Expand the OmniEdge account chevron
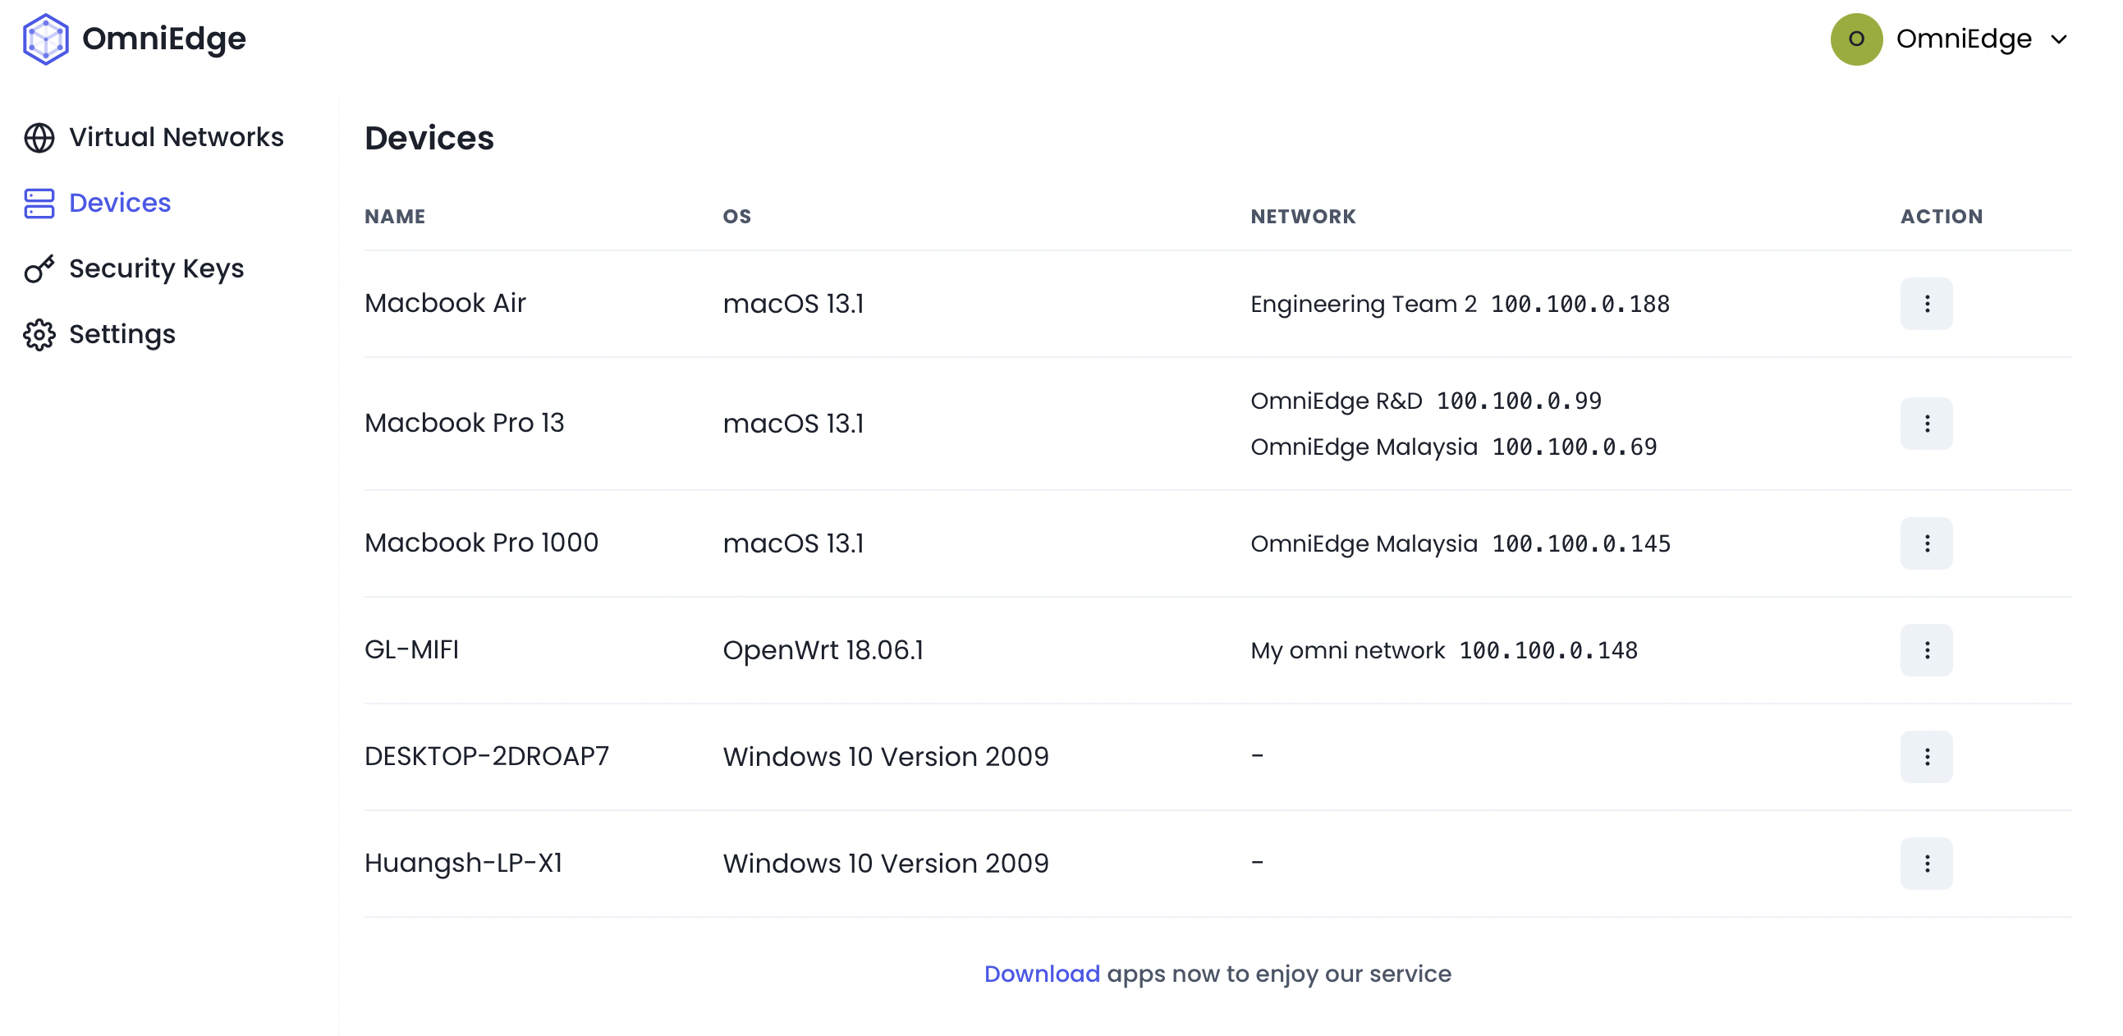This screenshot has height=1036, width=2123. tap(2059, 39)
